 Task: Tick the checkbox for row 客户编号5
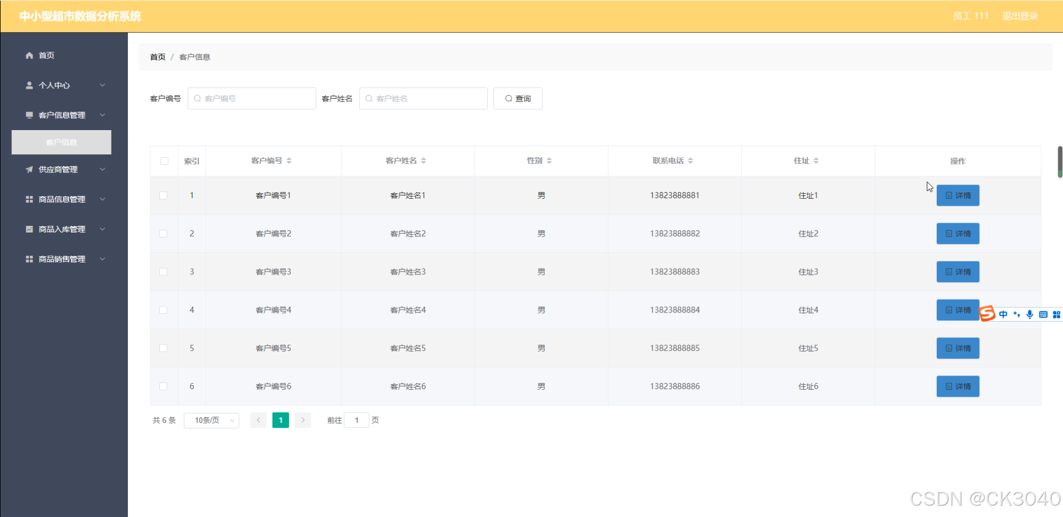[x=163, y=348]
